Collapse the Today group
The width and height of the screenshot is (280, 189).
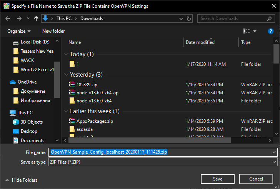tap(66, 54)
